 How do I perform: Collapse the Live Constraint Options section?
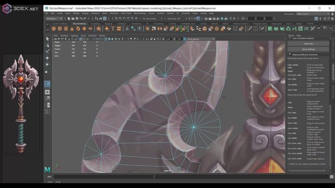290,38
